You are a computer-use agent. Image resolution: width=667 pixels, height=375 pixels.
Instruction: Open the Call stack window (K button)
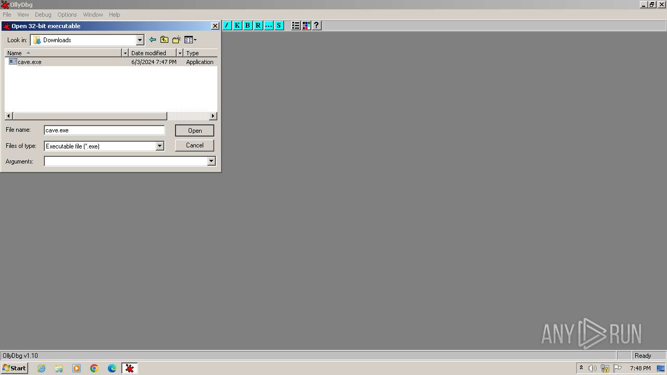(238, 26)
